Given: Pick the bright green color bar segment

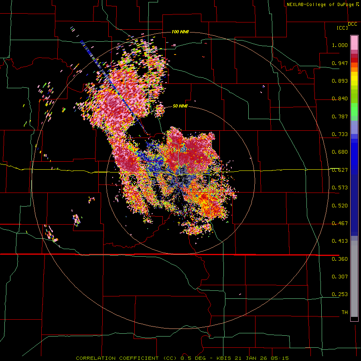Looking at the screenshot, I should [354, 110].
